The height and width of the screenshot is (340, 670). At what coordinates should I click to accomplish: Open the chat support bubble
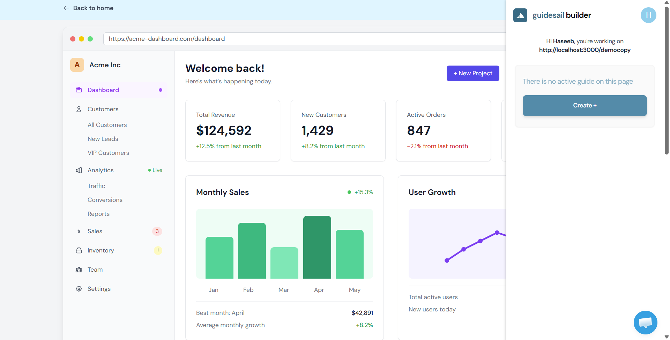point(645,323)
